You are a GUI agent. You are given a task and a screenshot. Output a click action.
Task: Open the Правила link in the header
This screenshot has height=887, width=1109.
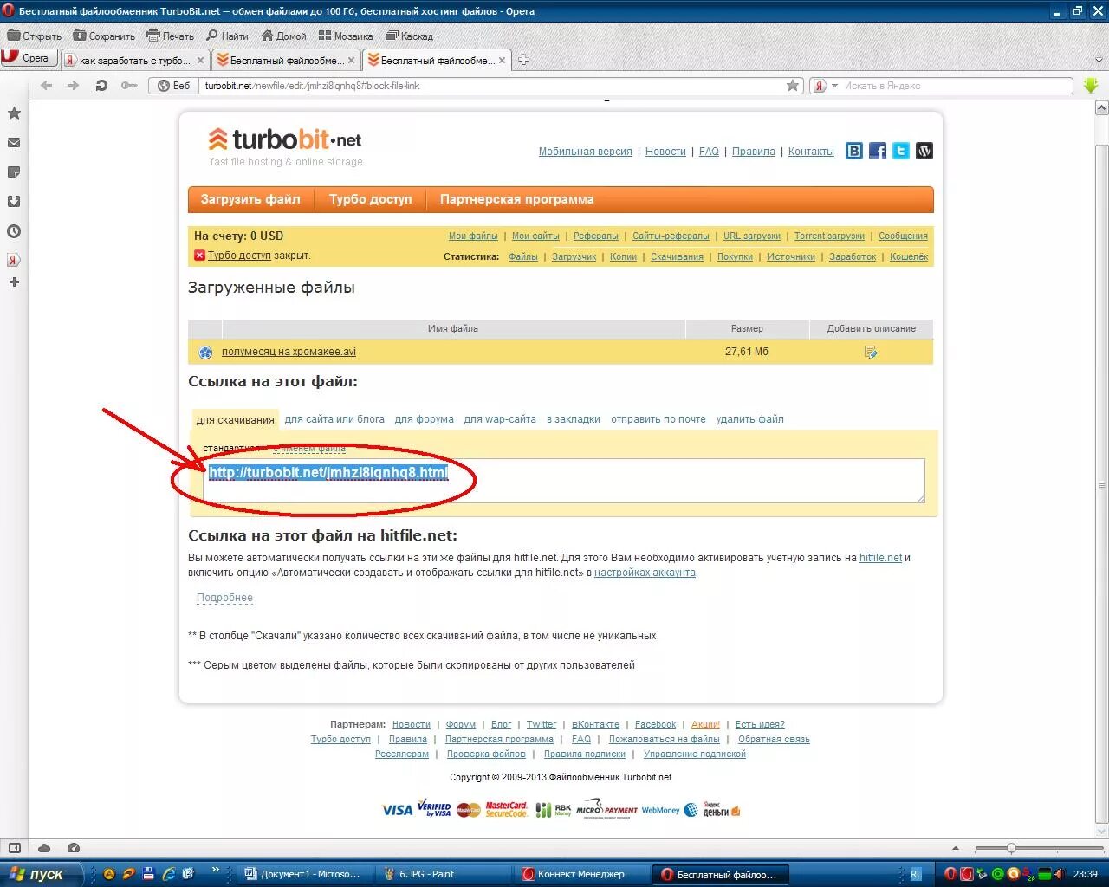(x=754, y=152)
